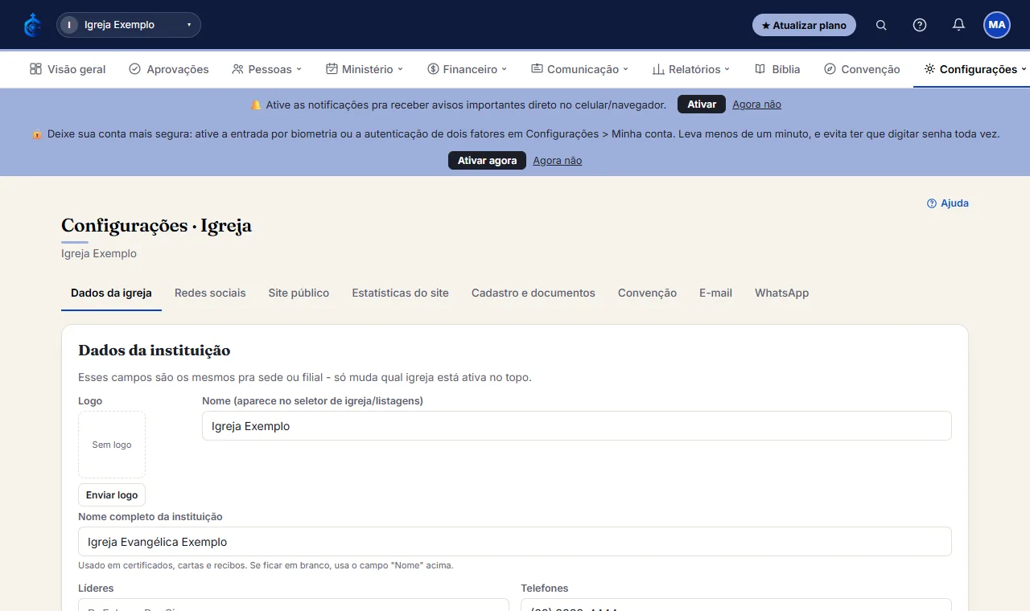Dismiss security banner with Agora não
This screenshot has width=1030, height=611.
(x=557, y=161)
